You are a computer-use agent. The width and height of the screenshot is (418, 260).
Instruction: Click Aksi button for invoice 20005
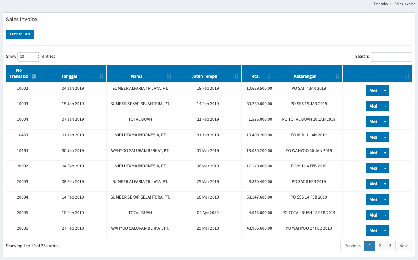point(373,215)
